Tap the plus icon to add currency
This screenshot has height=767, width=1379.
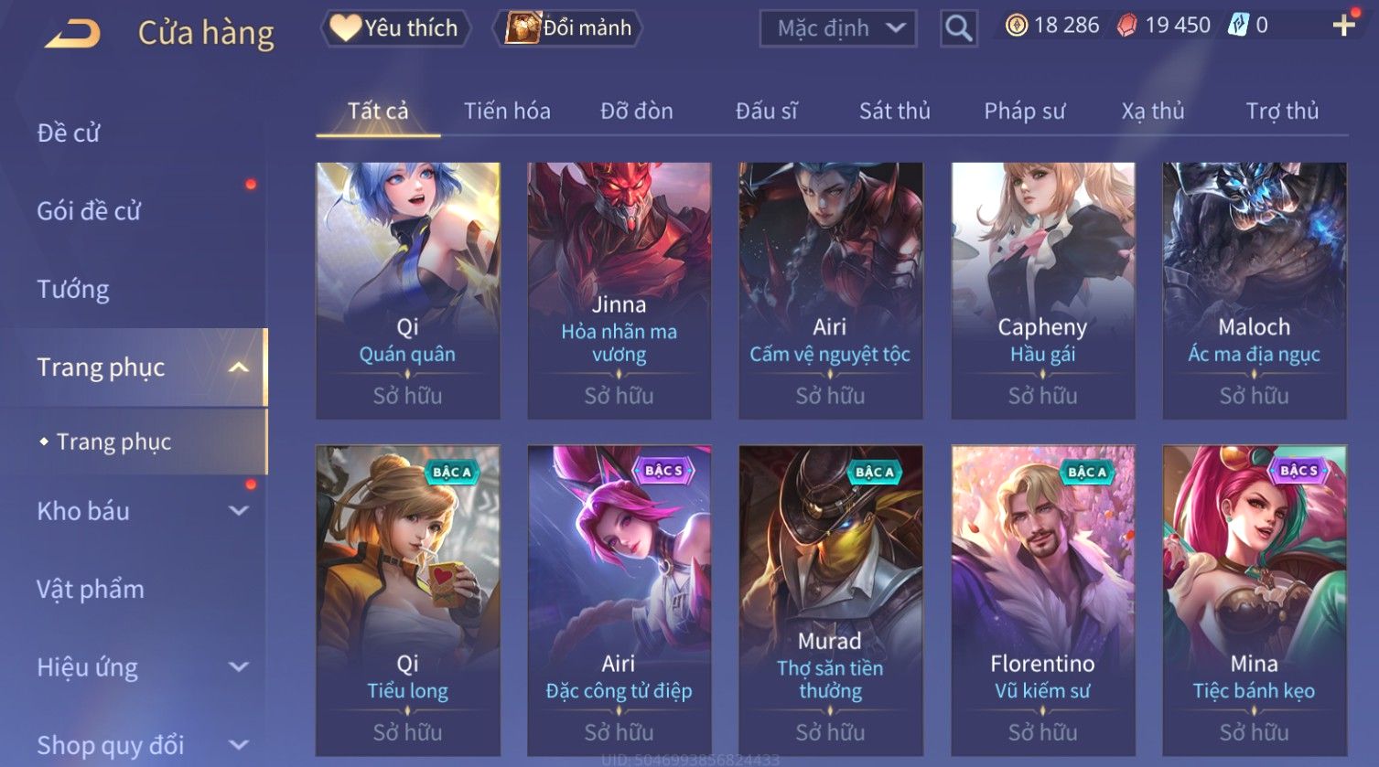coord(1343,26)
